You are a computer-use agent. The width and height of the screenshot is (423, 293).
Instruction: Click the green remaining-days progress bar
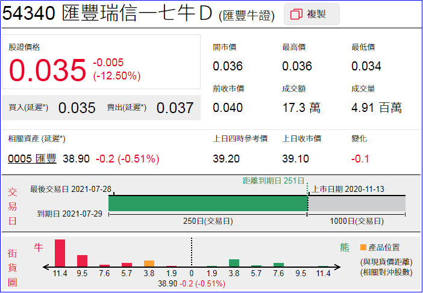tap(208, 203)
